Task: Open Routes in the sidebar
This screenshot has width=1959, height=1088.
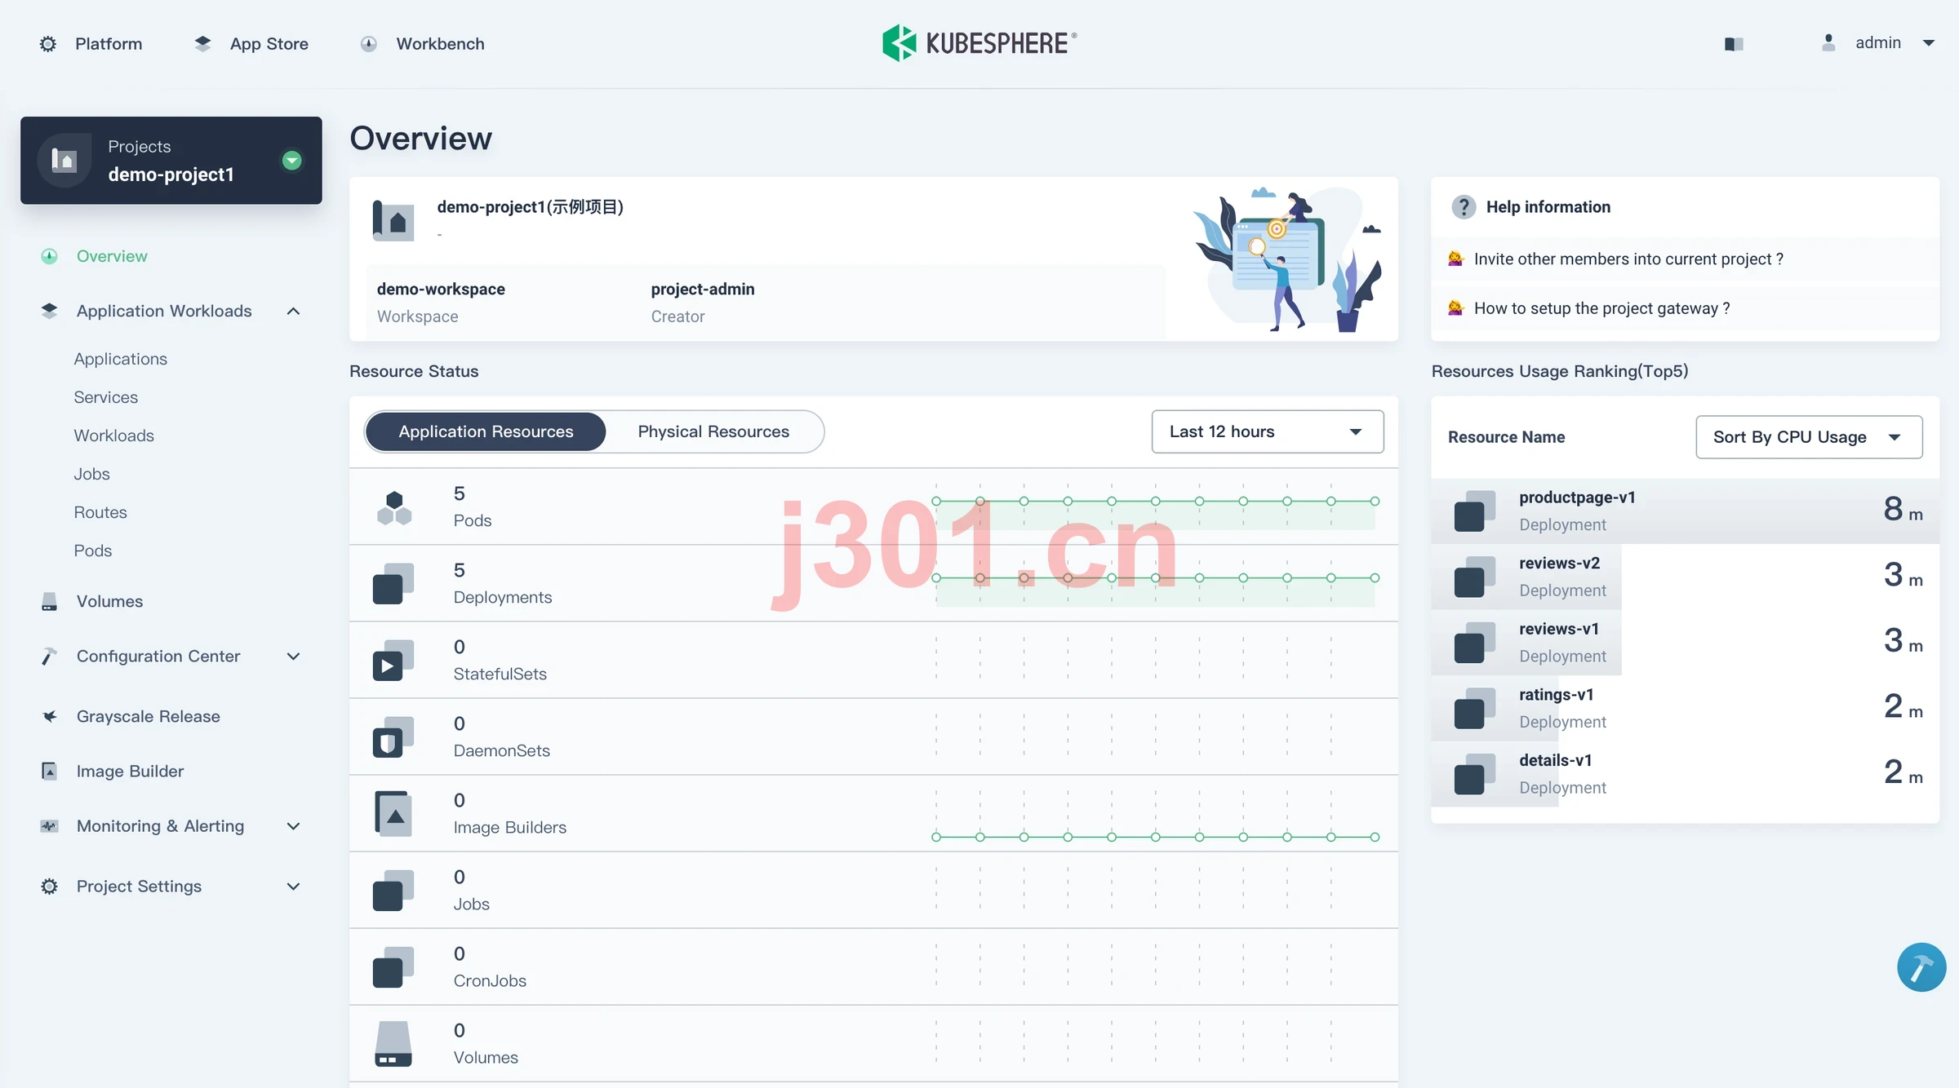Action: 100,512
